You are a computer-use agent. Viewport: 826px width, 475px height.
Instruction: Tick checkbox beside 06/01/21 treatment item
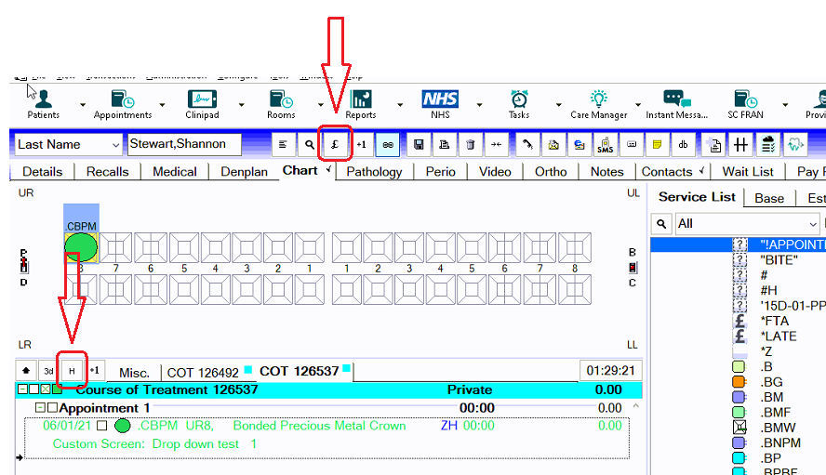102,426
